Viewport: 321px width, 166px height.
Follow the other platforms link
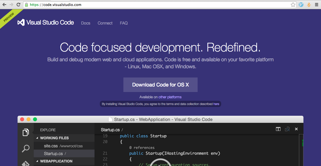[170, 97]
